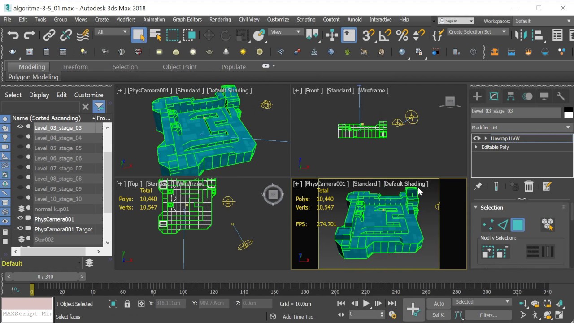Viewport: 574px width, 323px height.
Task: Toggle the Selection Lock padlock
Action: 127,304
